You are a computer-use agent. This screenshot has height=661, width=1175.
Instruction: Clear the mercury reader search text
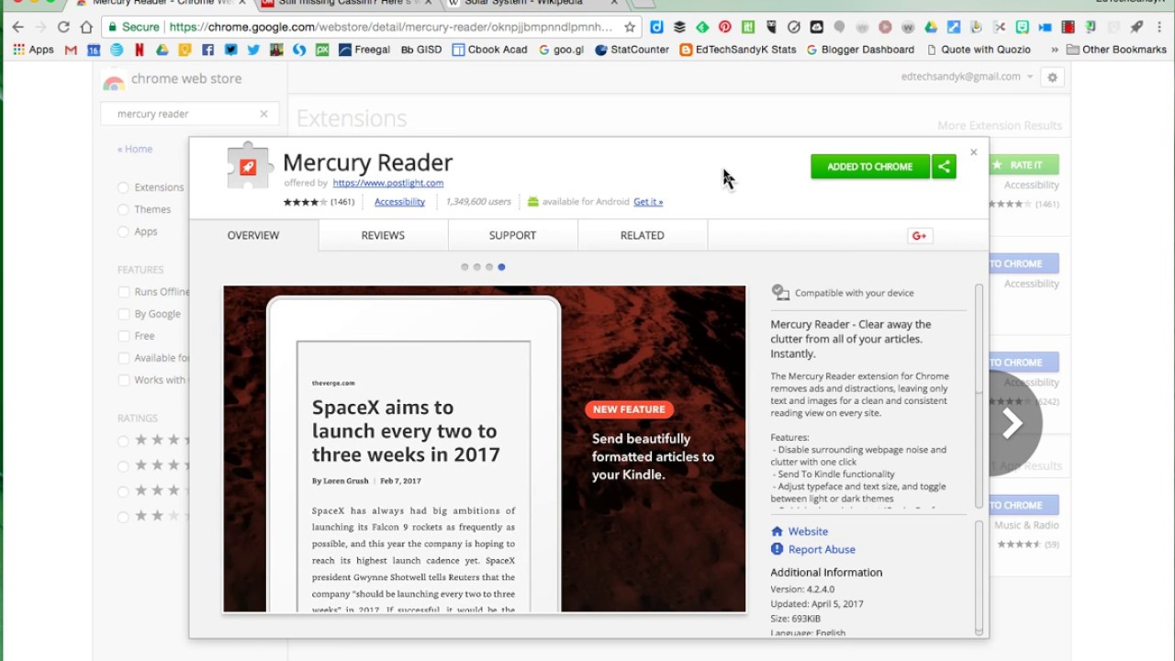(x=263, y=114)
